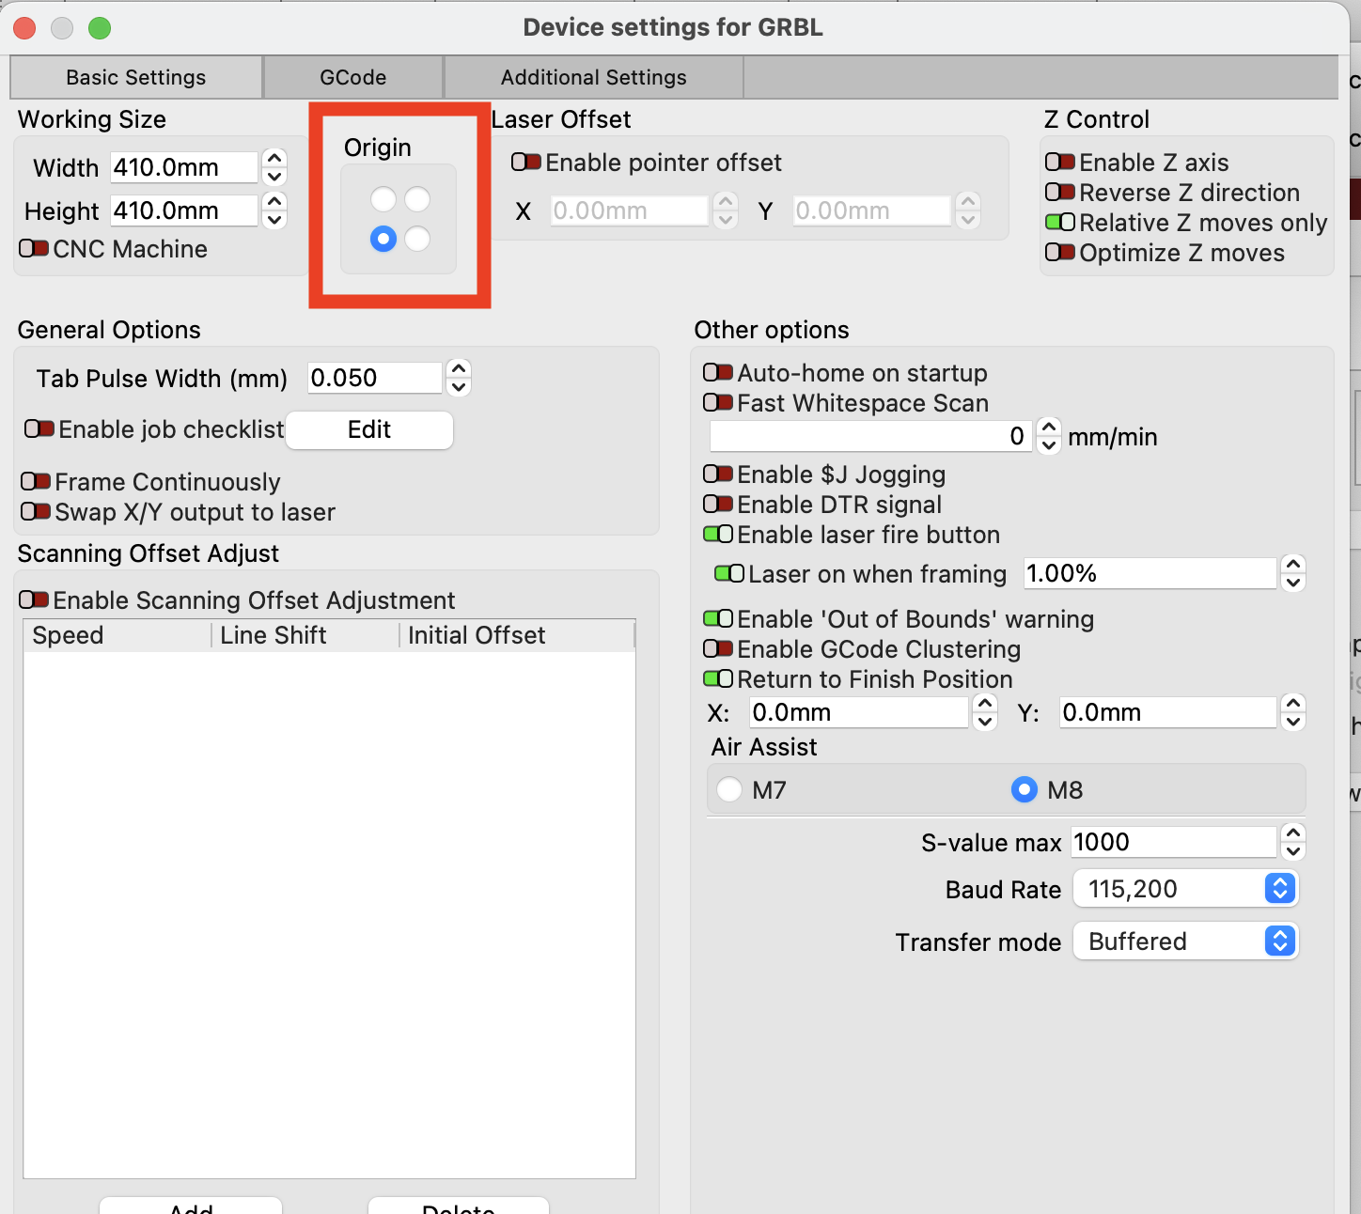Toggle Optimize Z moves
The image size is (1361, 1214).
coord(1060,253)
